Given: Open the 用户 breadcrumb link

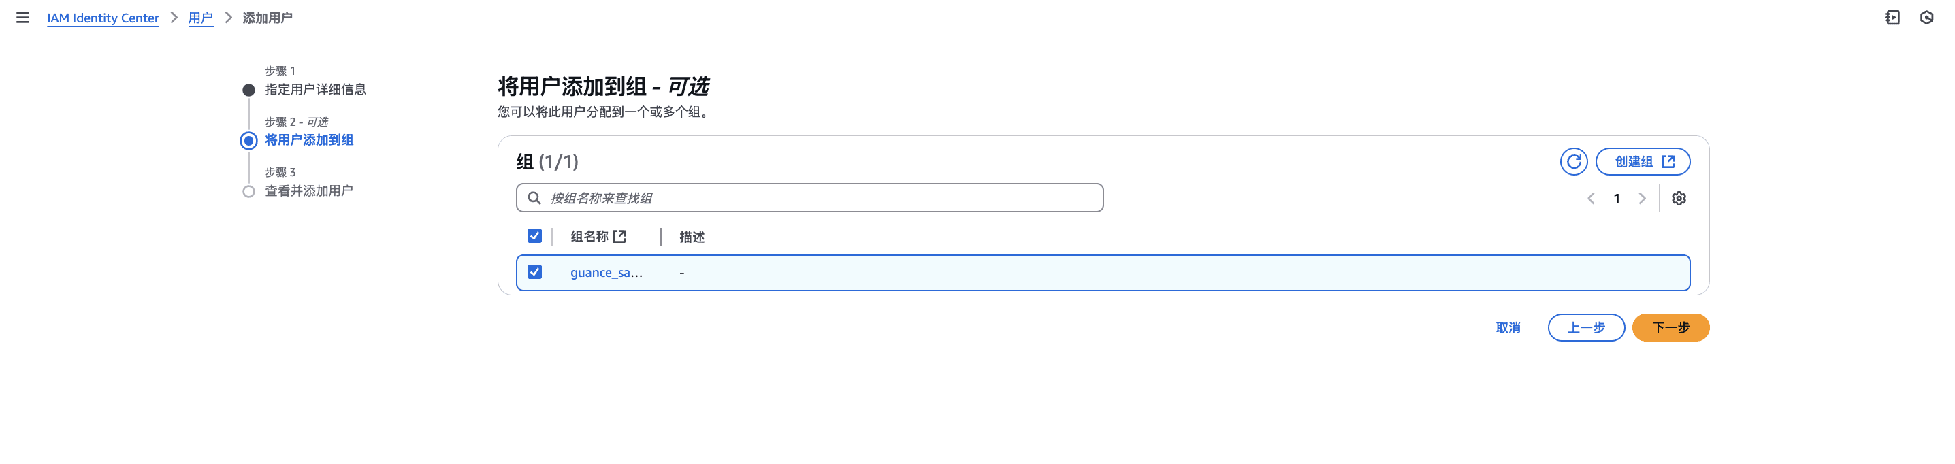Looking at the screenshot, I should [x=200, y=18].
